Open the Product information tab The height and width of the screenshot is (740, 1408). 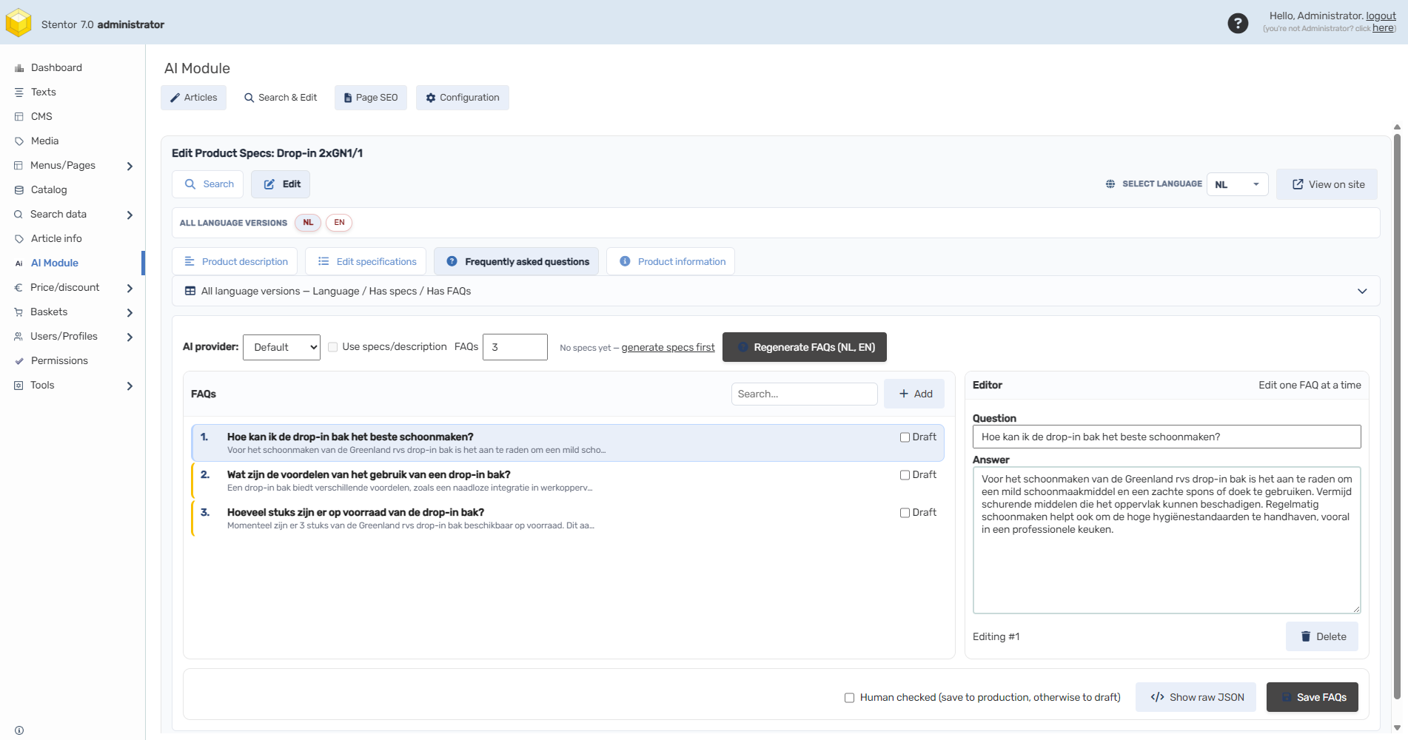point(671,261)
